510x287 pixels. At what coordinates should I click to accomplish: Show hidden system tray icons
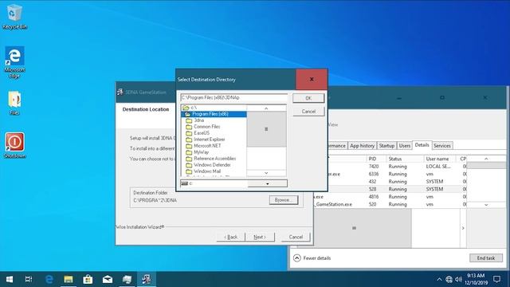click(x=439, y=279)
